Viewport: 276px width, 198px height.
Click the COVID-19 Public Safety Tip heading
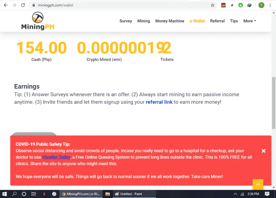[x=43, y=144]
